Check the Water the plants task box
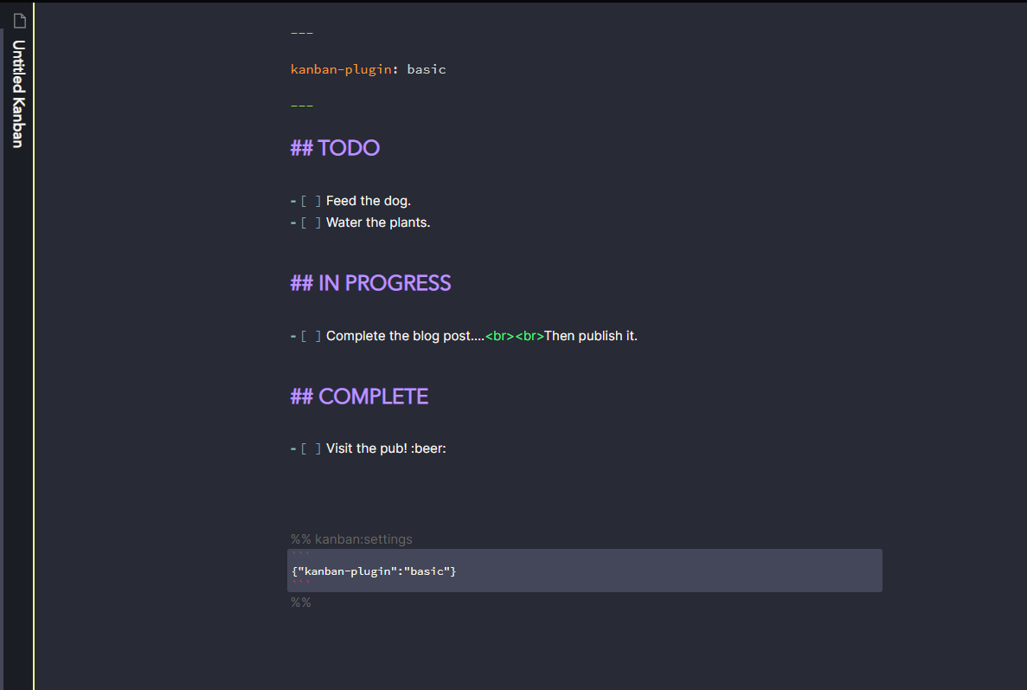The height and width of the screenshot is (690, 1027). pos(311,223)
